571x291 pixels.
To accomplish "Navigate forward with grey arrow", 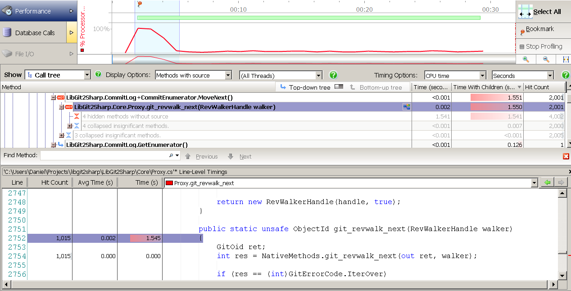I will coord(561,182).
